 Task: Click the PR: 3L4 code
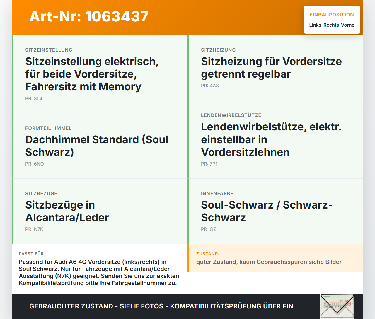pos(34,98)
